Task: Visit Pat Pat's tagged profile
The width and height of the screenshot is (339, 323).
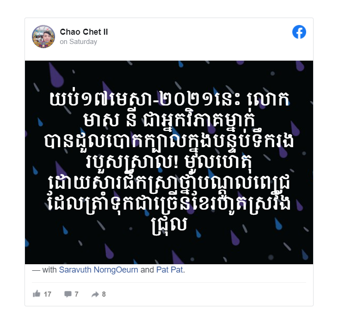Action: point(169,270)
